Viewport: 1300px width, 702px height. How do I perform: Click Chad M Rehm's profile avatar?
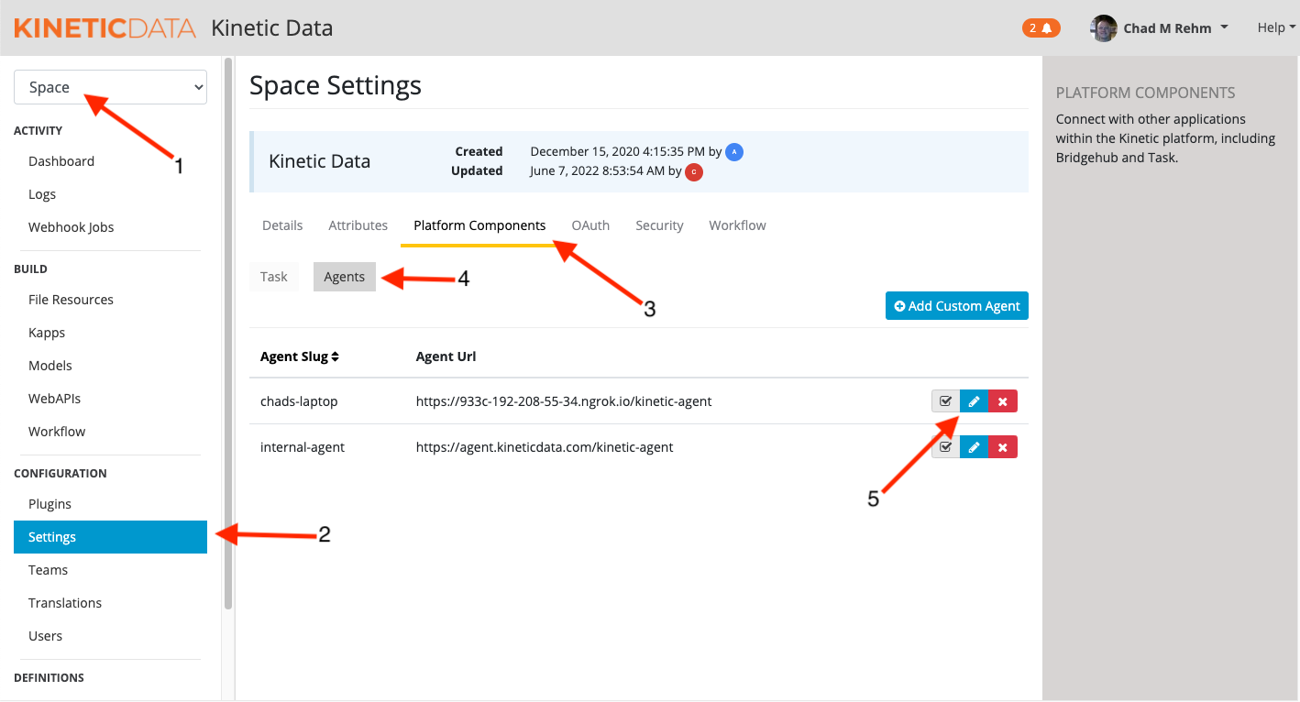point(1104,27)
